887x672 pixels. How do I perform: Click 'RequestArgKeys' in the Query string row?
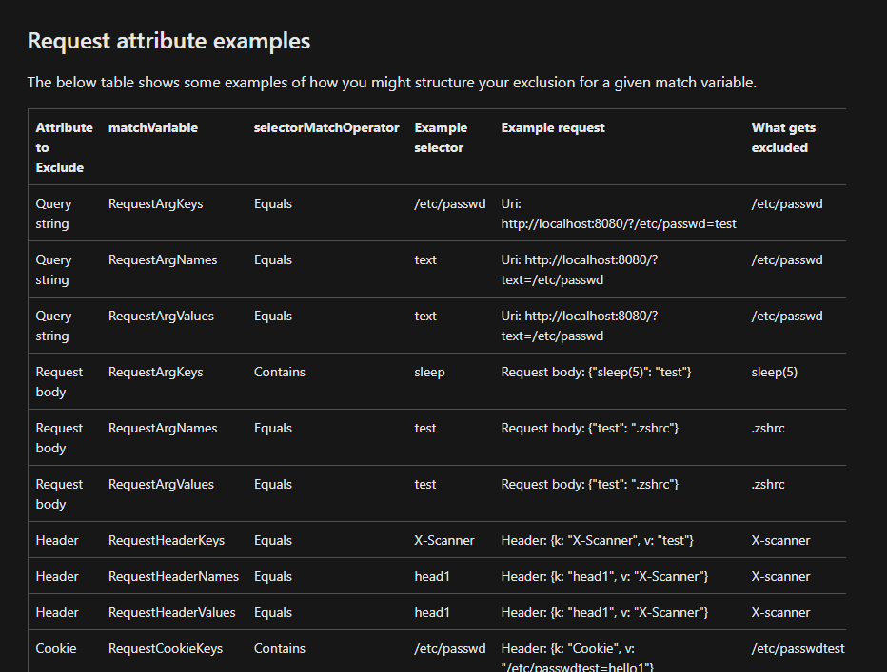coord(155,203)
